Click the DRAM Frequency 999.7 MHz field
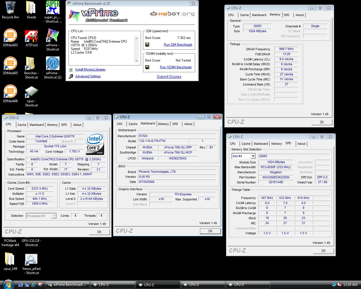 tap(286, 49)
